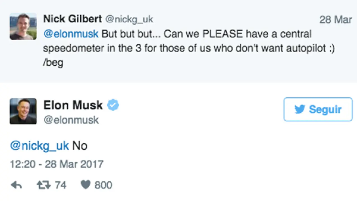The height and width of the screenshot is (201, 357).
Task: Click the reply arrow icon
Action: (x=16, y=185)
